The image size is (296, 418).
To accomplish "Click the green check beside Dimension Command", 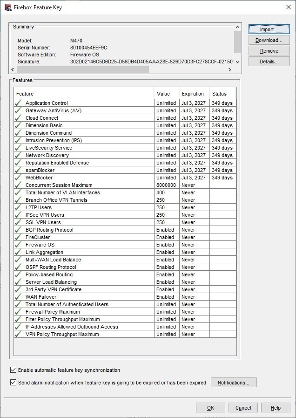I will click(18, 133).
